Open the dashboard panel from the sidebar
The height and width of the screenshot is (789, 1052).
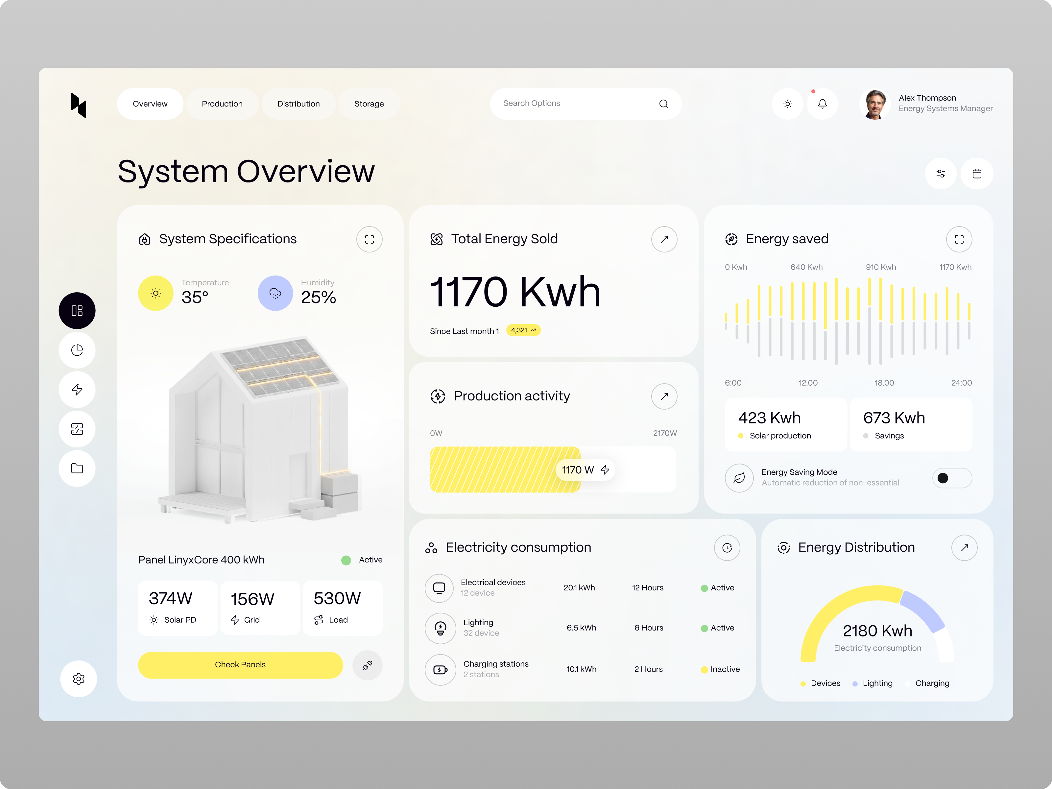pos(77,311)
